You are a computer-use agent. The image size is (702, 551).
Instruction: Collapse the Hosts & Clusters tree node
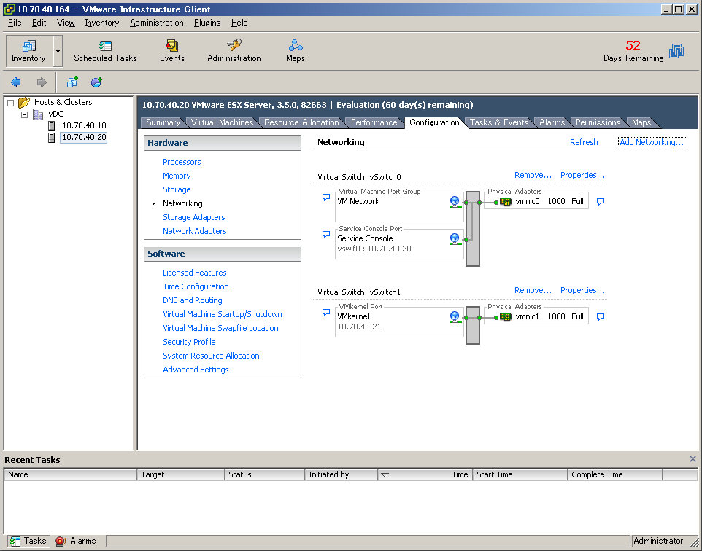pos(11,103)
